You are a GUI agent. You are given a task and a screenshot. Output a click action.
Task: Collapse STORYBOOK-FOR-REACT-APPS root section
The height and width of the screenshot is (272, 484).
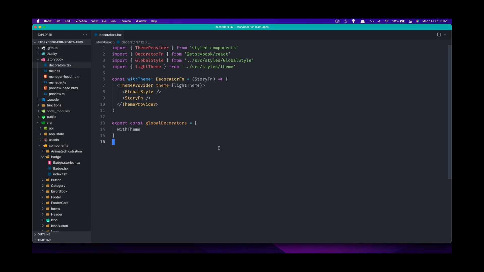(35, 42)
